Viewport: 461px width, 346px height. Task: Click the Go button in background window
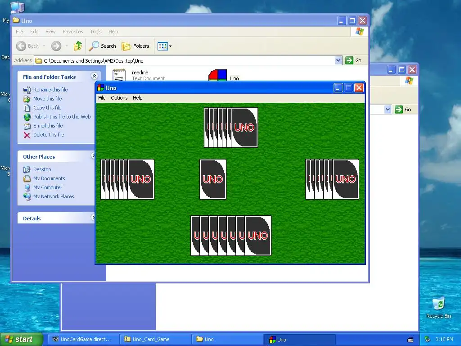[403, 109]
